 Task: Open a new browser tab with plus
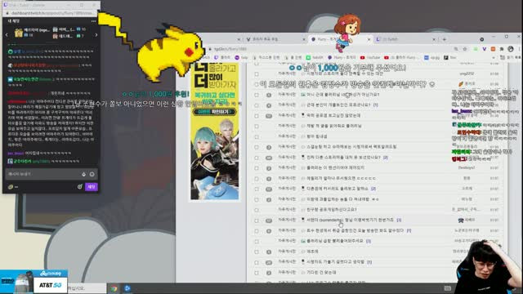pos(445,39)
